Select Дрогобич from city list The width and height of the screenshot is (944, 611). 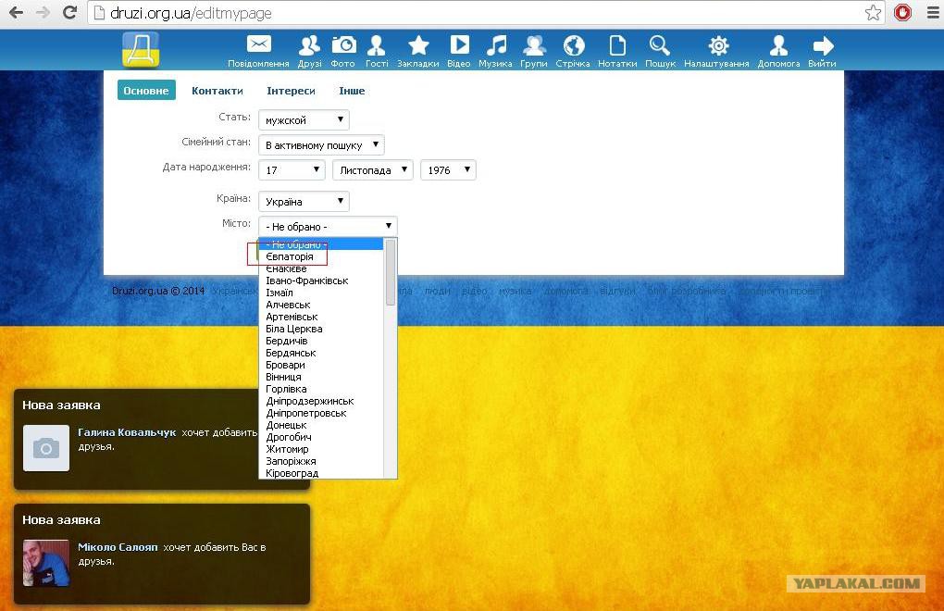click(321, 437)
